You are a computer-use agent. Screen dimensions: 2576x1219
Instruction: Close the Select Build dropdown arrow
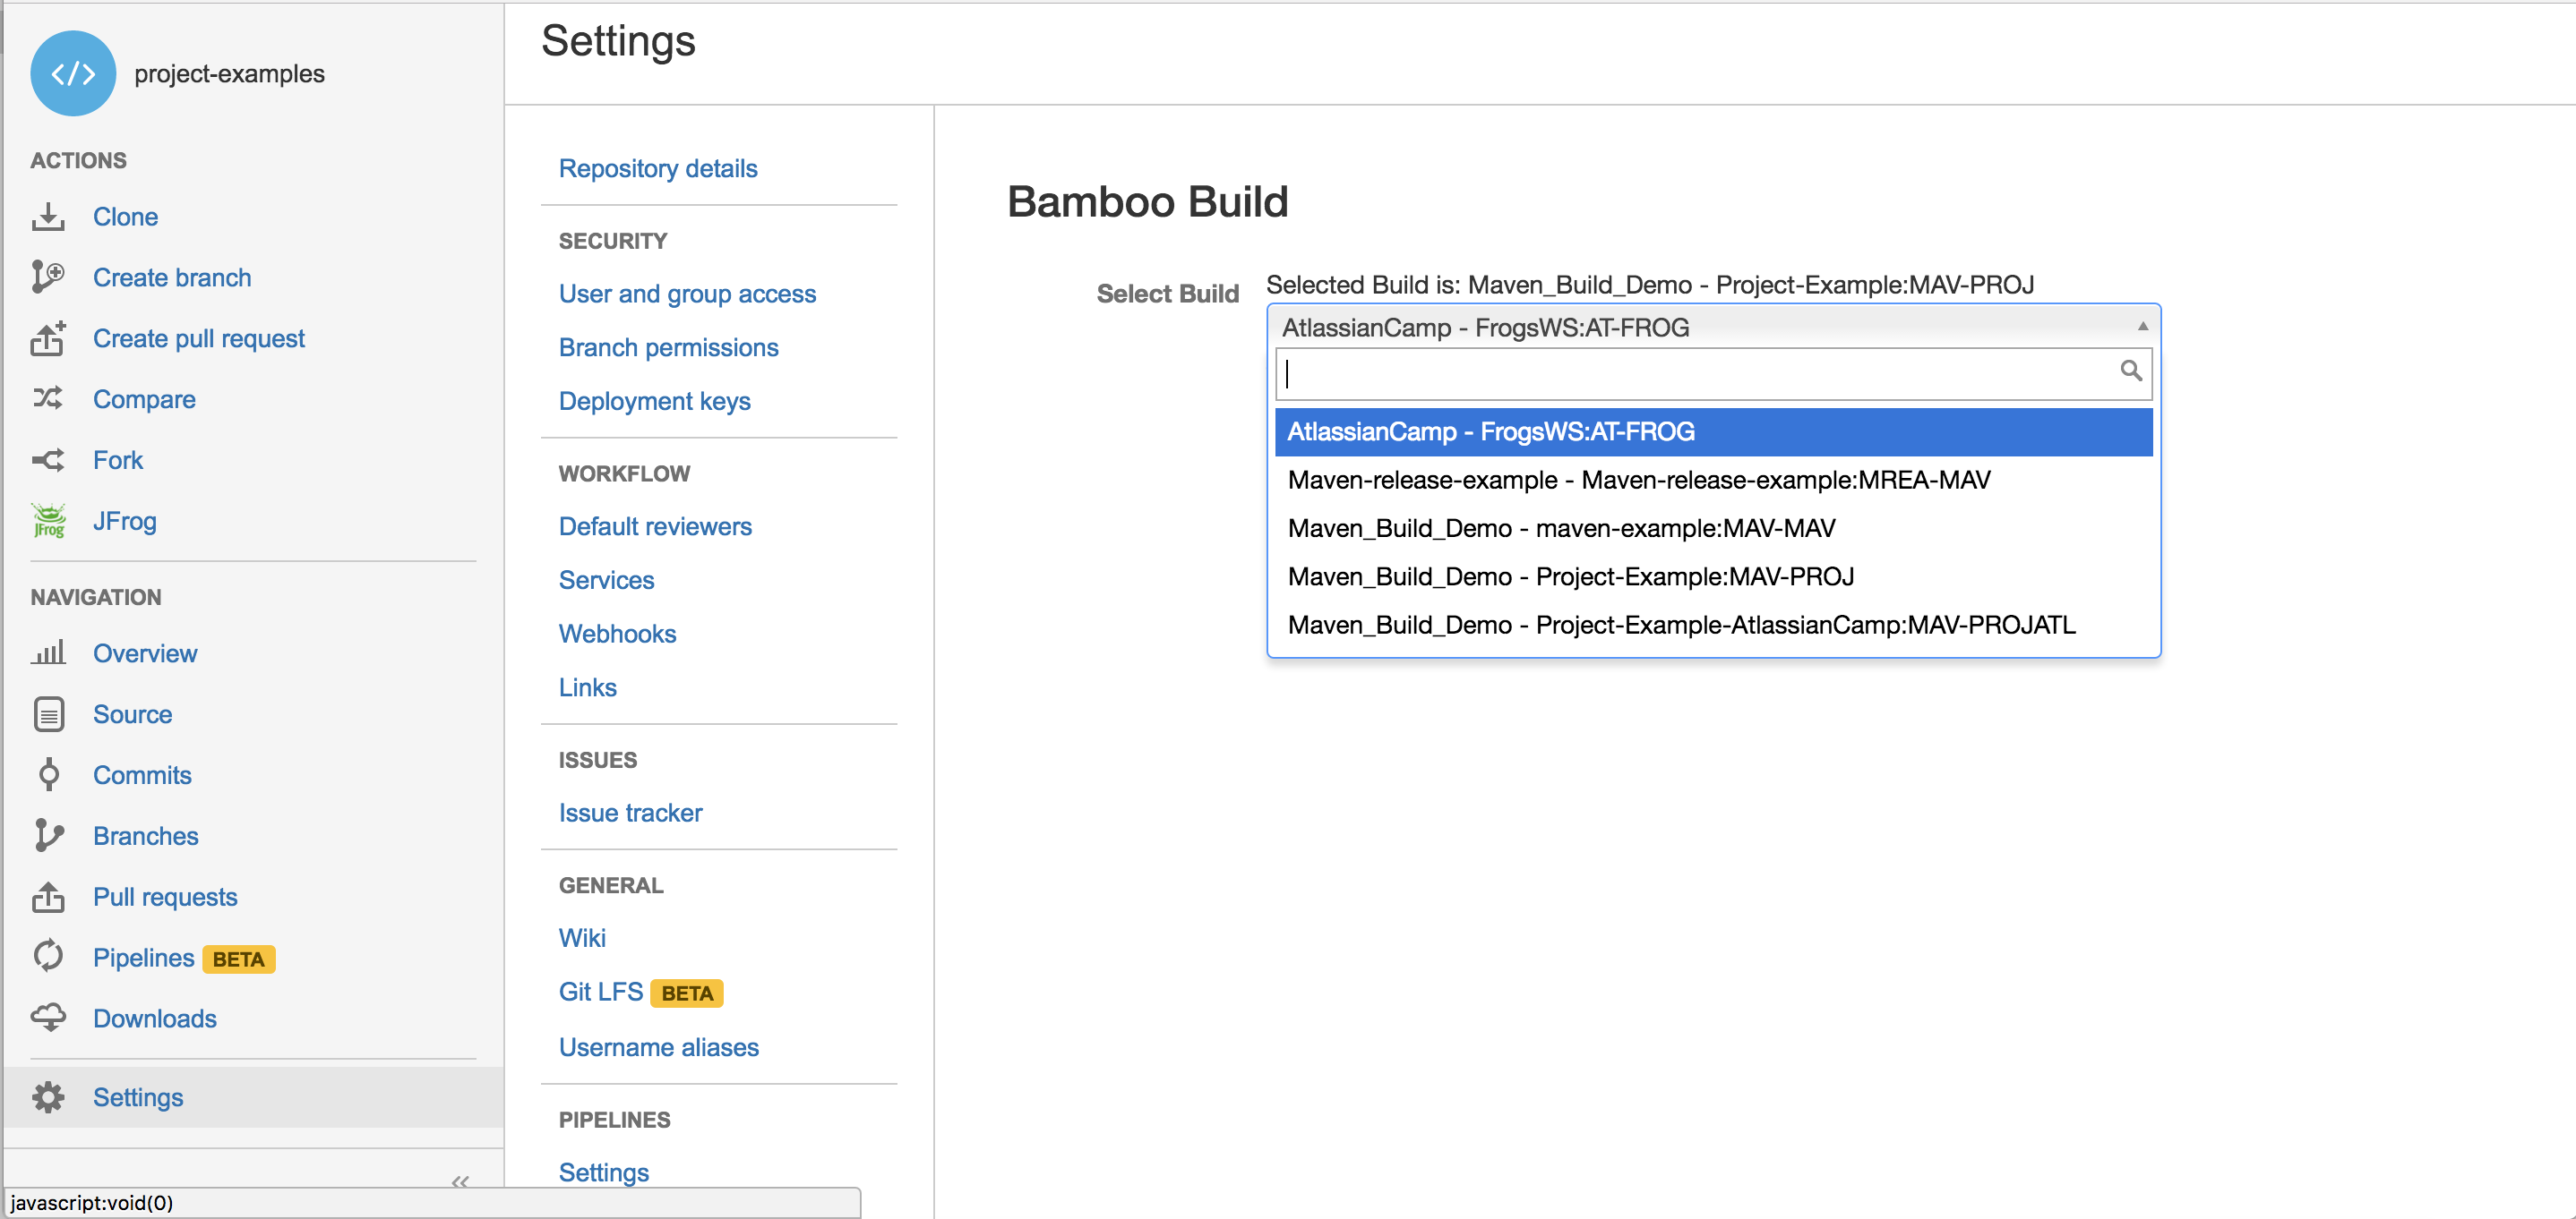(2142, 327)
